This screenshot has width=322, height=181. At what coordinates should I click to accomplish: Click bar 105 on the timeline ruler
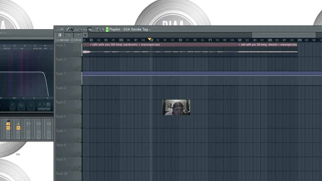(121, 40)
